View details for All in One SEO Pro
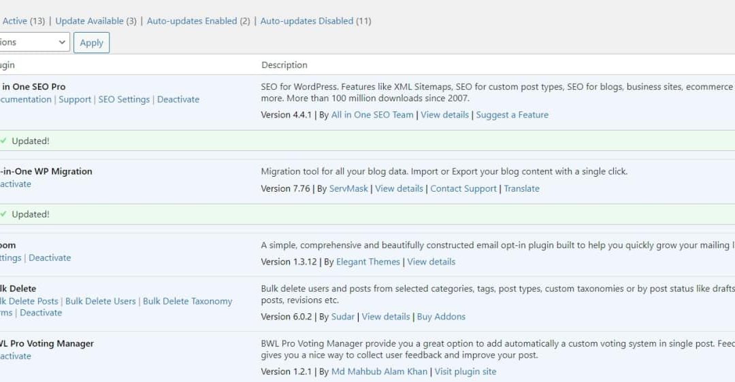 [x=444, y=115]
